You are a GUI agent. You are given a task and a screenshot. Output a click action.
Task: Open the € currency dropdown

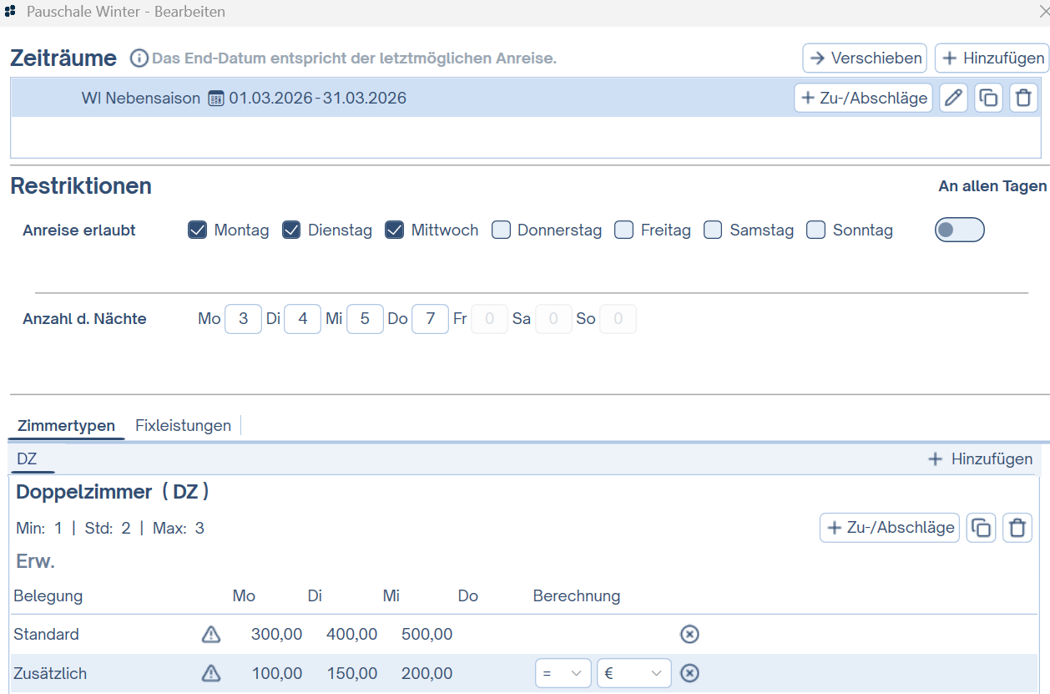pyautogui.click(x=634, y=673)
